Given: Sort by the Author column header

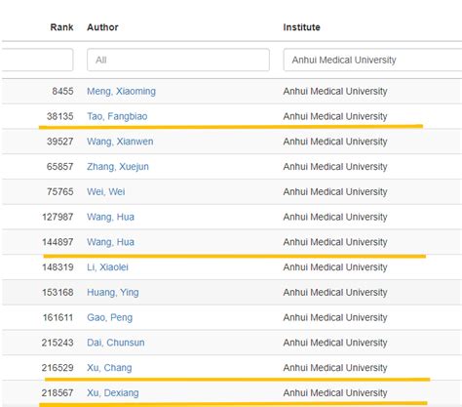Looking at the screenshot, I should 102,27.
